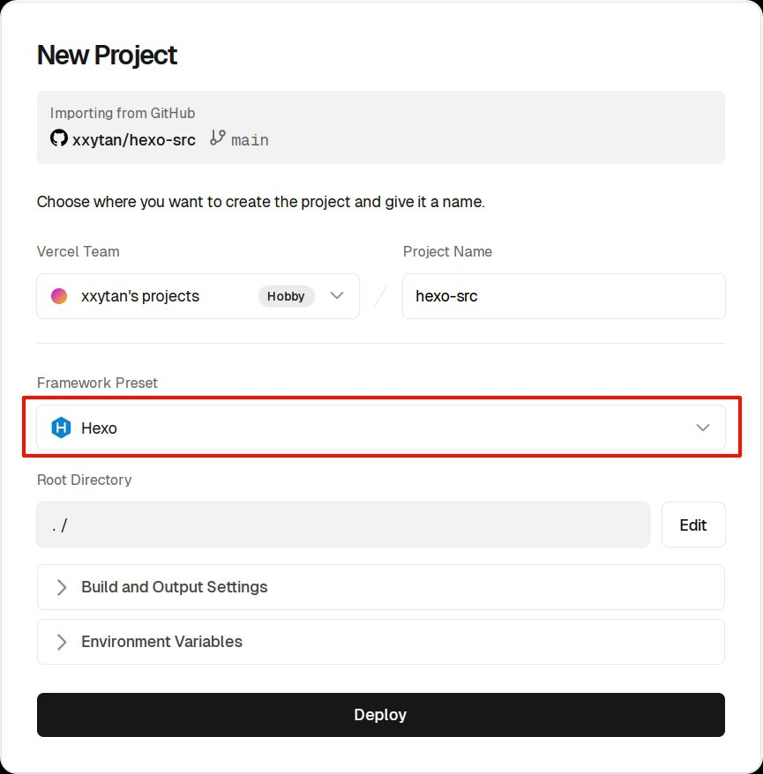Open the Framework Preset dropdown

tap(379, 428)
